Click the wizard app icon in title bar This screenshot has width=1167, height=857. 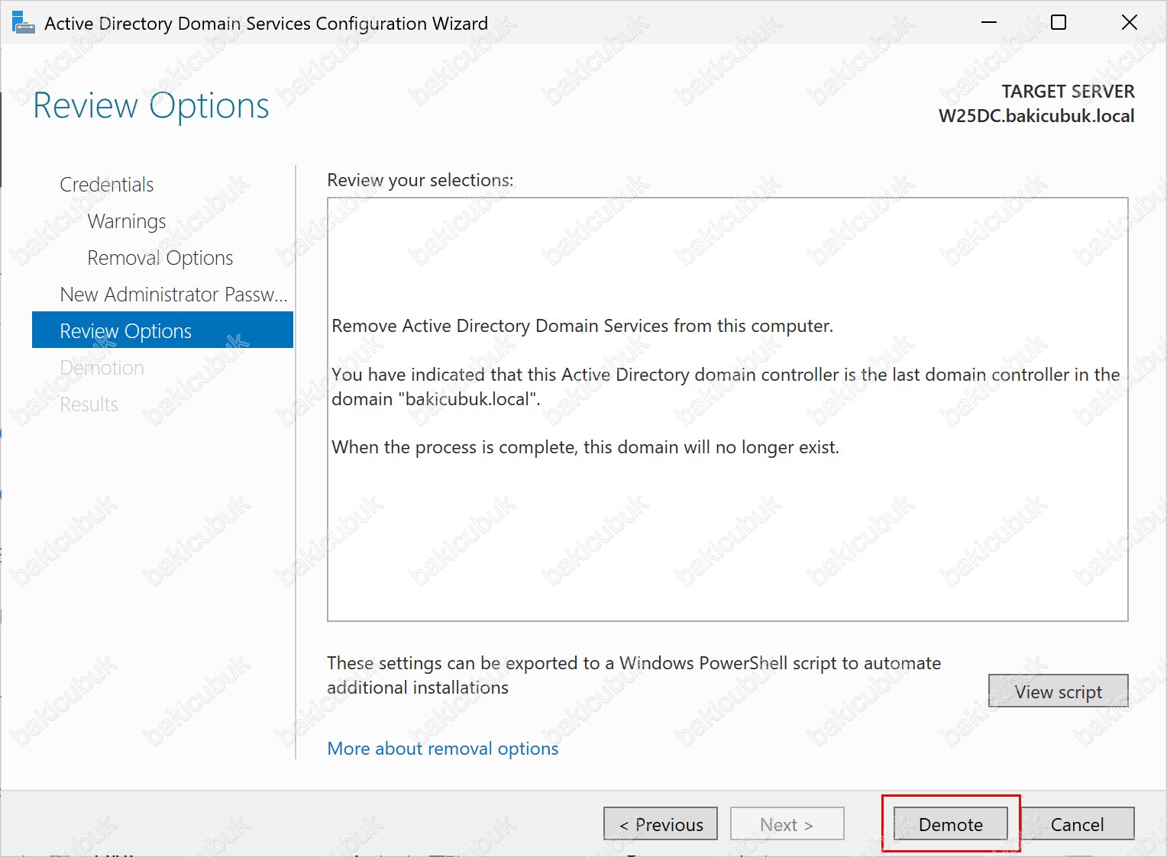click(24, 23)
